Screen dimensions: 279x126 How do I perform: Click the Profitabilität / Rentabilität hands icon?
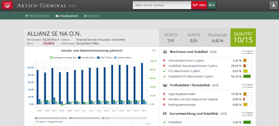(x=165, y=85)
